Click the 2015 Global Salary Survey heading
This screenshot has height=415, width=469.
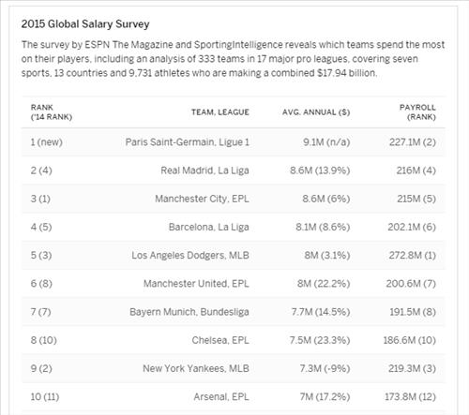pos(85,24)
